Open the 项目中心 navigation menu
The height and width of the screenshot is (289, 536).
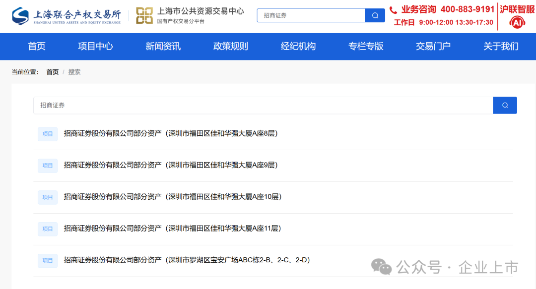(95, 46)
